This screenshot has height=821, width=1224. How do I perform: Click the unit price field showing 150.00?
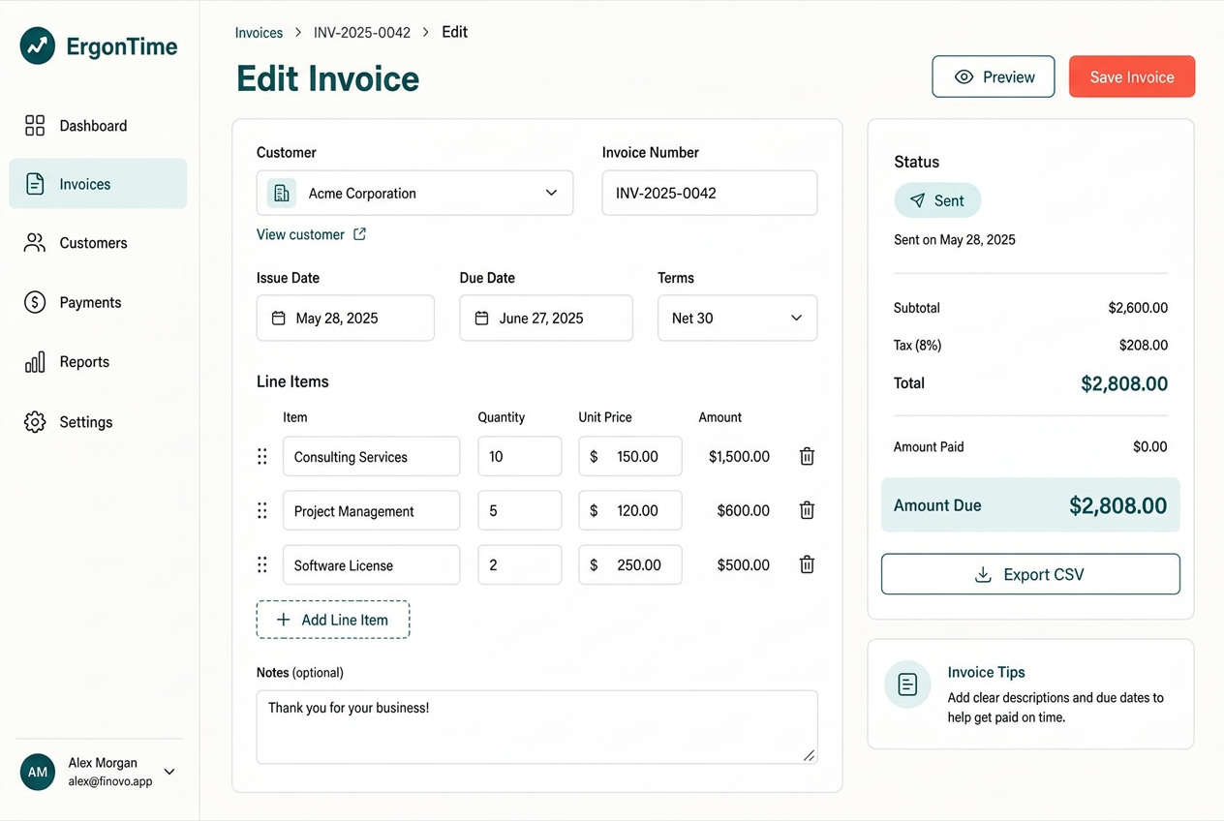[630, 456]
